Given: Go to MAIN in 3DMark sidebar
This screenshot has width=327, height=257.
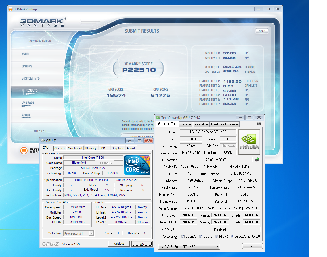Looking at the screenshot, I should coord(25,54).
